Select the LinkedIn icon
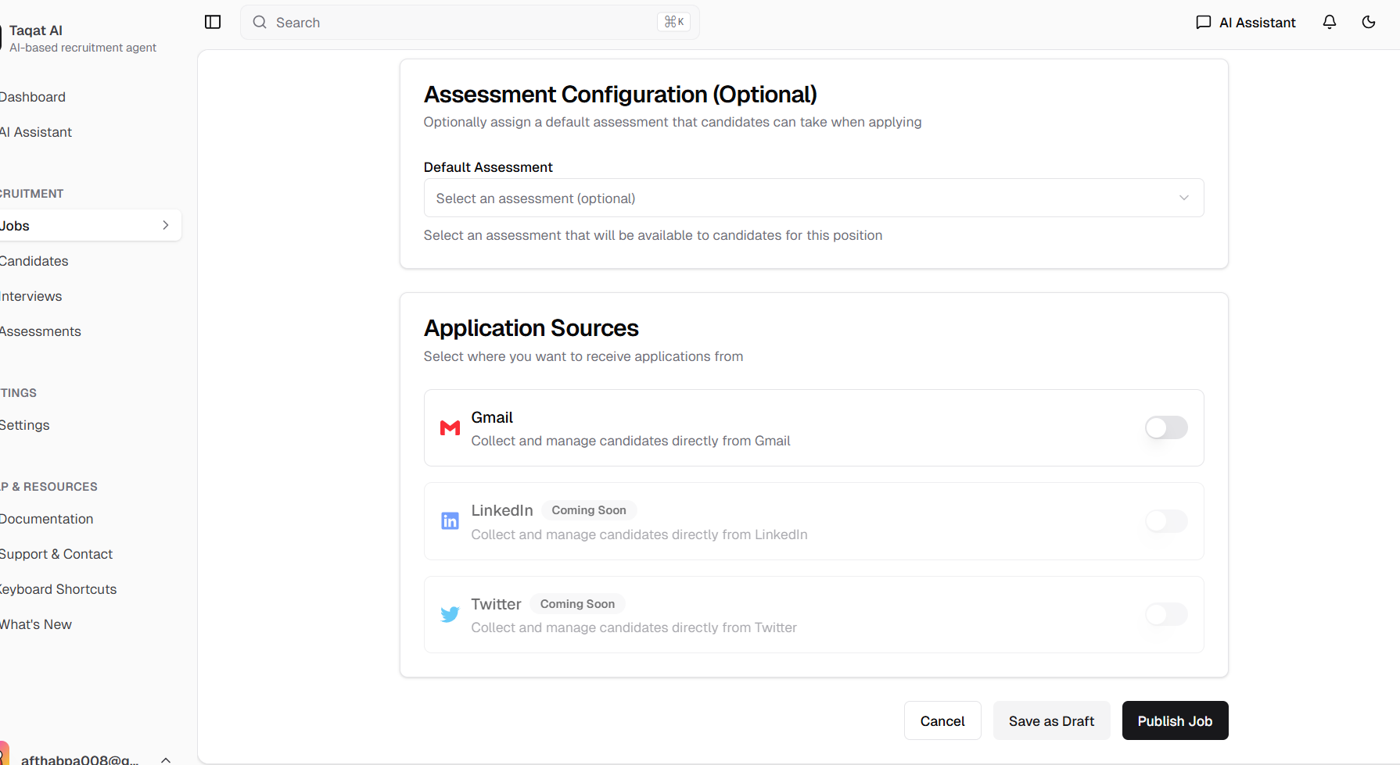Screen dimensions: 1400x765 [450, 520]
